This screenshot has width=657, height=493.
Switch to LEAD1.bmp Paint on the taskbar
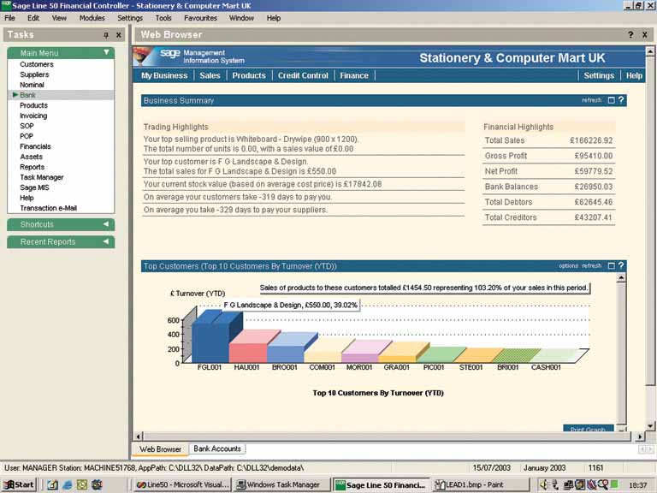click(x=482, y=485)
